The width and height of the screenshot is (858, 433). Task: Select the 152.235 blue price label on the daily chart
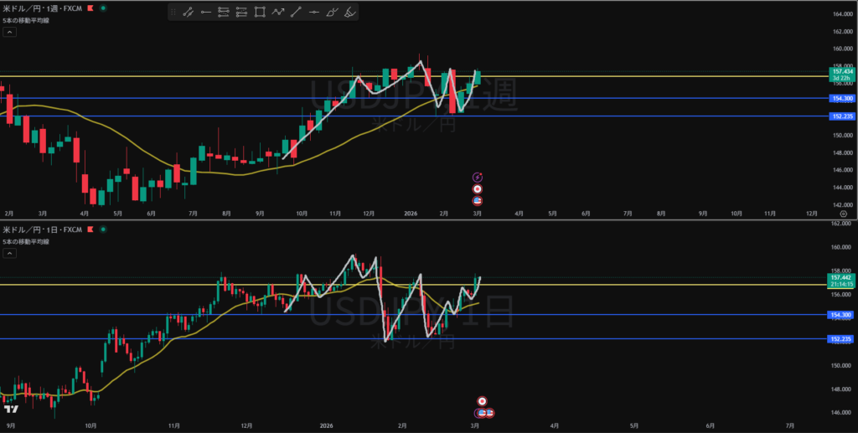840,339
